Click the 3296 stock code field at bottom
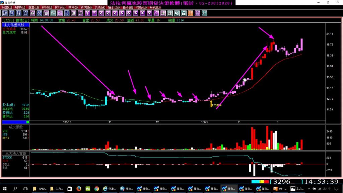 281,182
